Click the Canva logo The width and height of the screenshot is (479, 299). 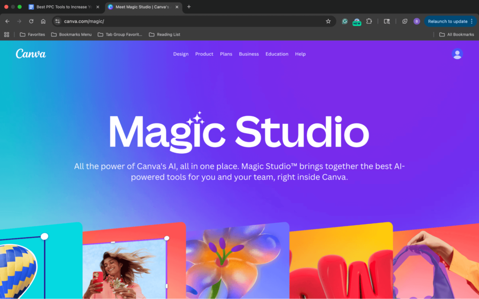pyautogui.click(x=31, y=54)
